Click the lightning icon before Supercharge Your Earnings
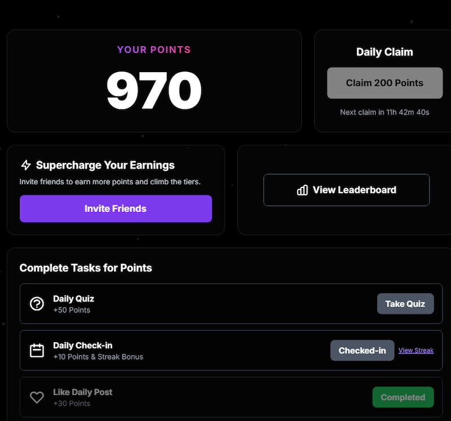Image resolution: width=451 pixels, height=421 pixels. tap(25, 165)
